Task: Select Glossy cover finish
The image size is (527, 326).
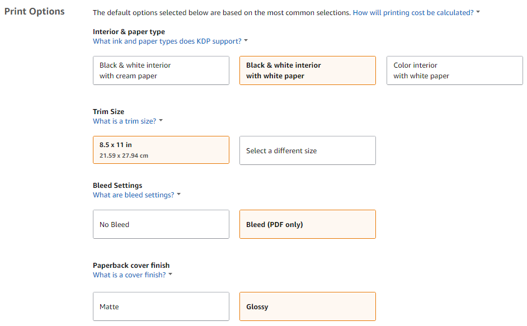Action: [x=308, y=306]
